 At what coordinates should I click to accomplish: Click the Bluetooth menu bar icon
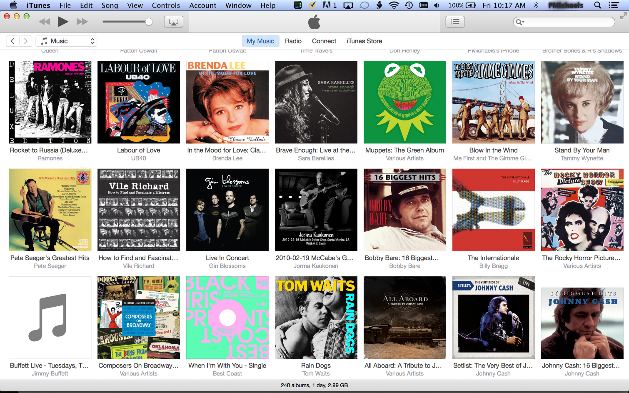[x=536, y=5]
